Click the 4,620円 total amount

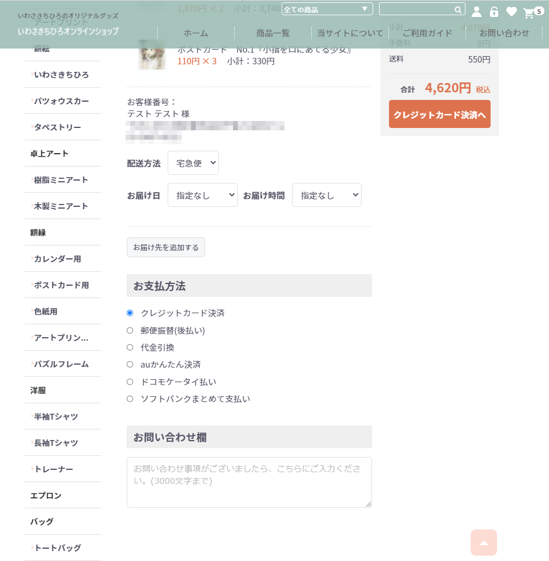tap(448, 88)
